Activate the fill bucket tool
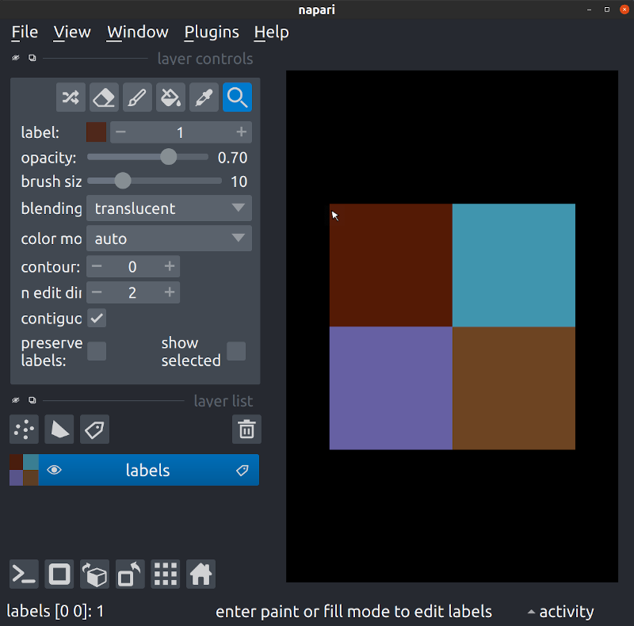 (x=170, y=97)
